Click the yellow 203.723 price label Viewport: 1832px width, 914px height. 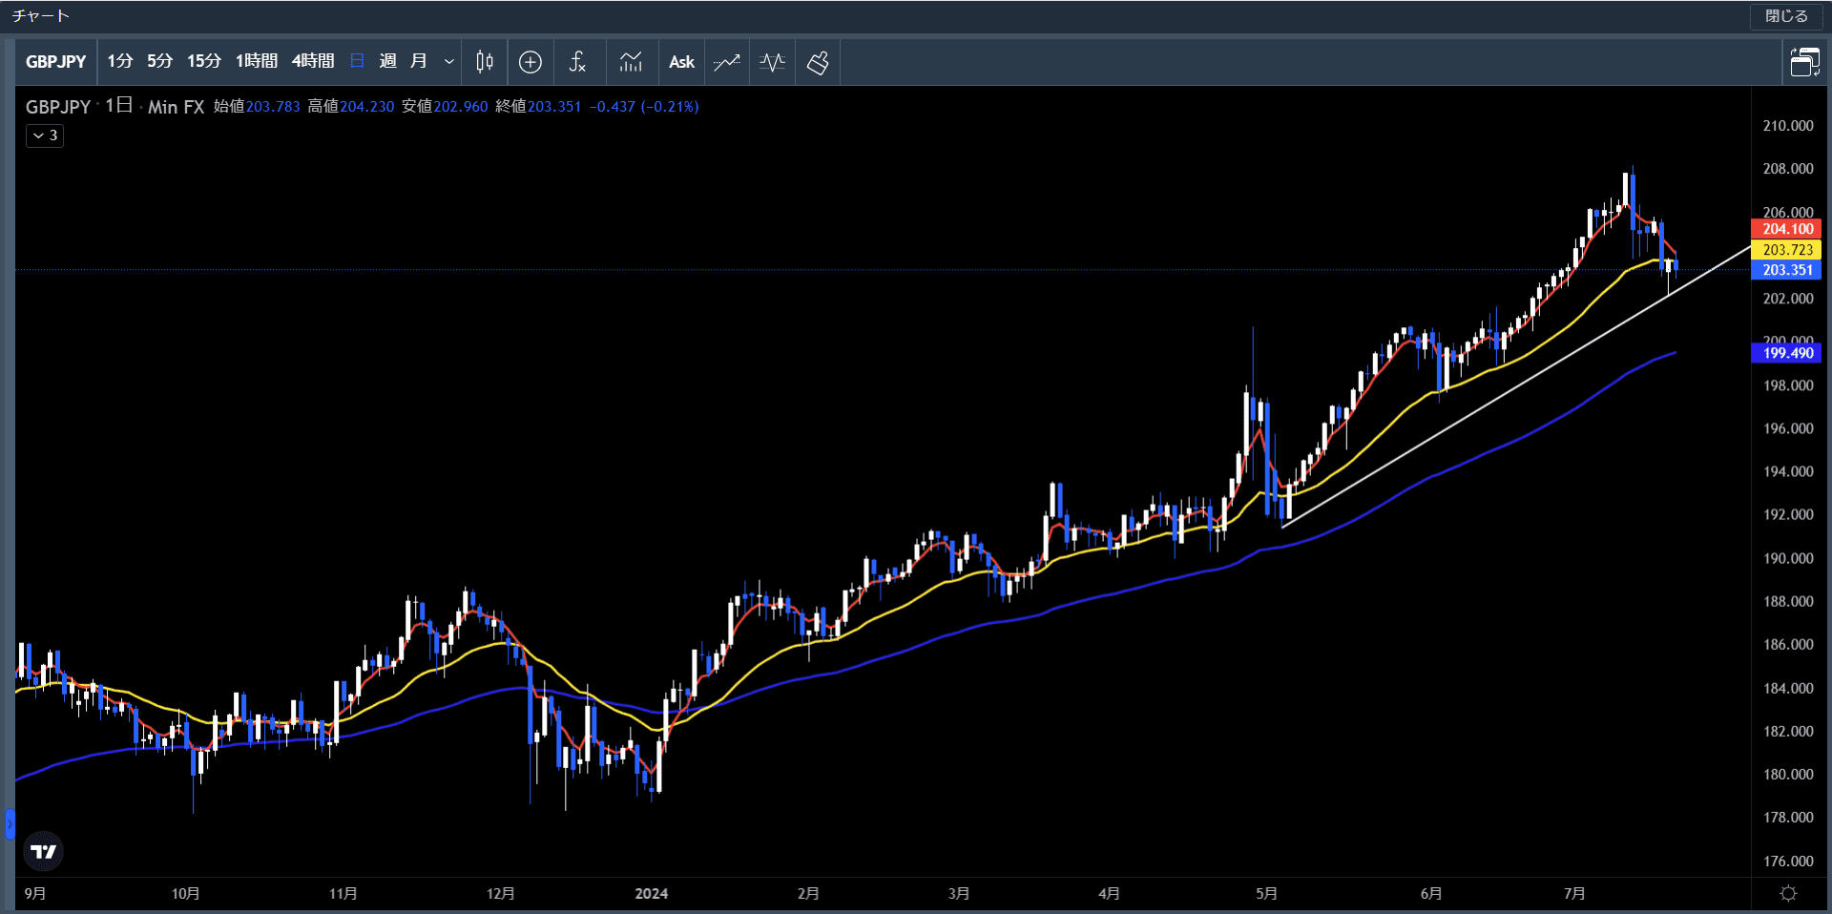coord(1787,250)
